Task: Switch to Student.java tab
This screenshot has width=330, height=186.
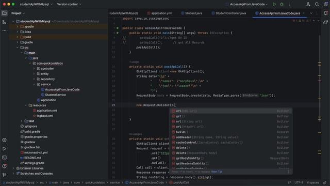Action: pos(191,13)
